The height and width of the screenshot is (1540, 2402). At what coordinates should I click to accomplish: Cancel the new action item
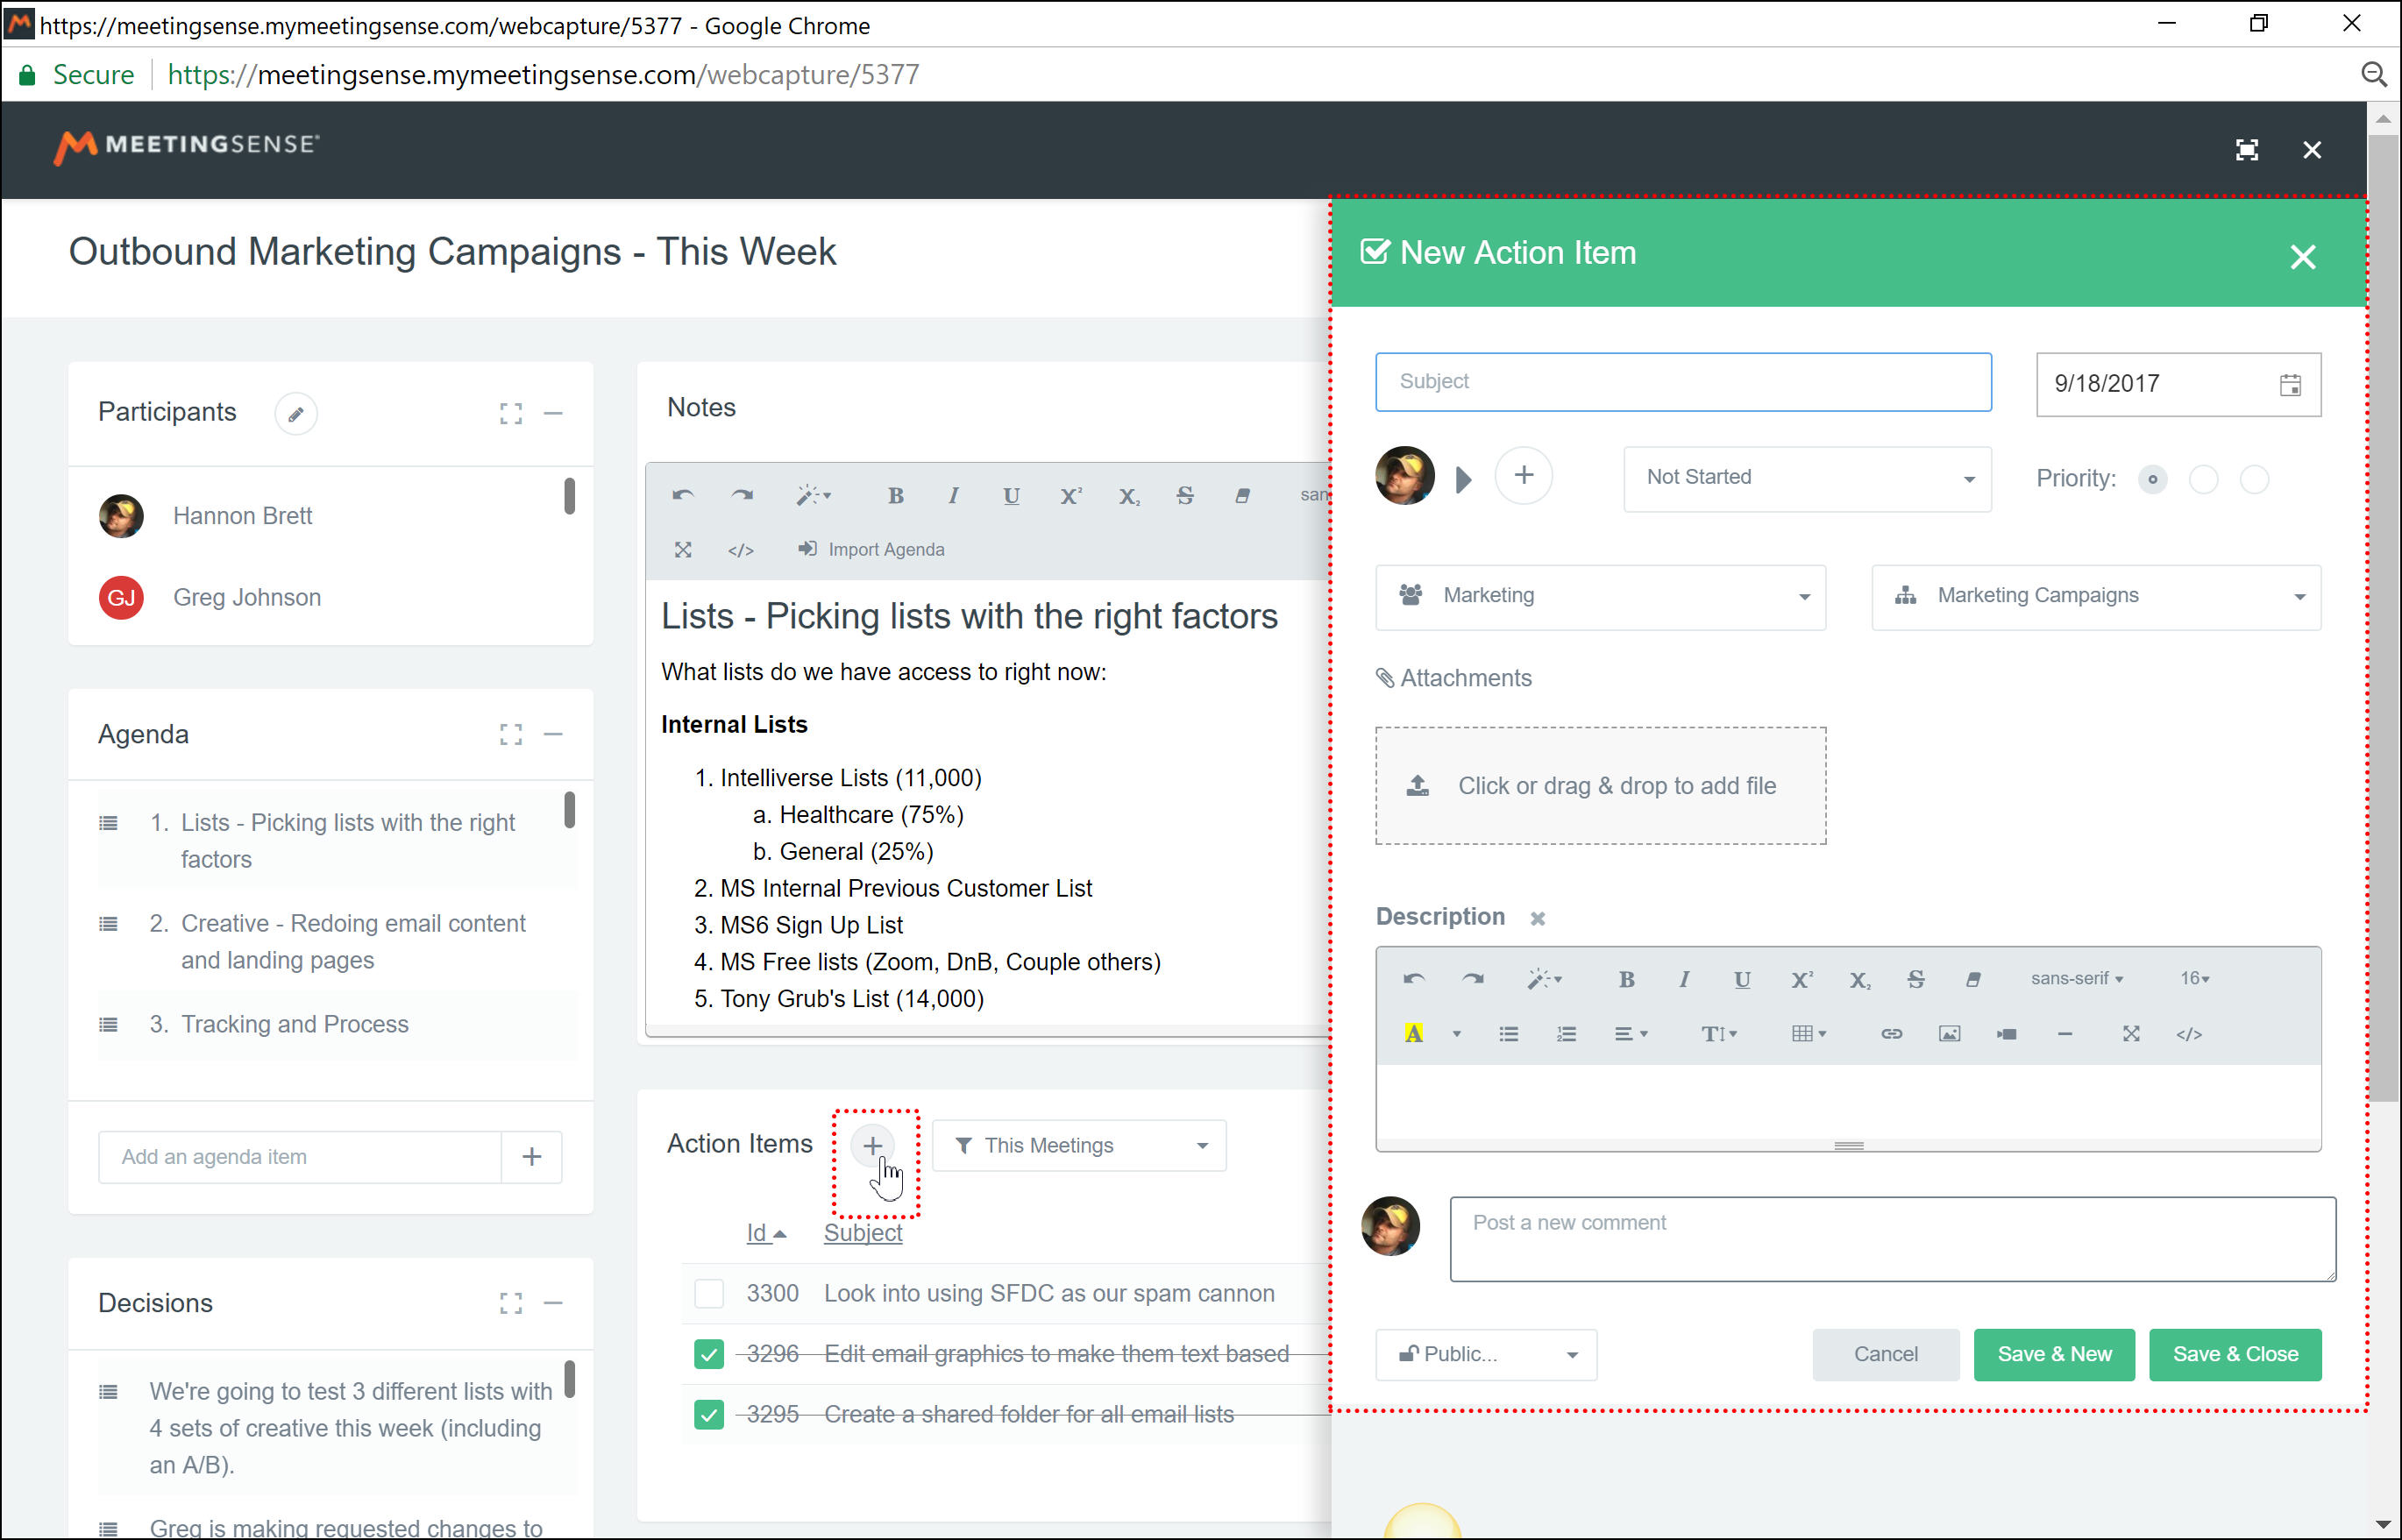[1885, 1354]
